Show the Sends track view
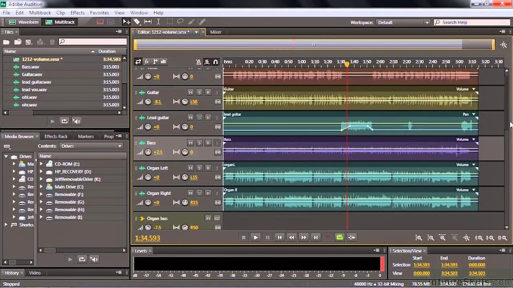 point(155,62)
